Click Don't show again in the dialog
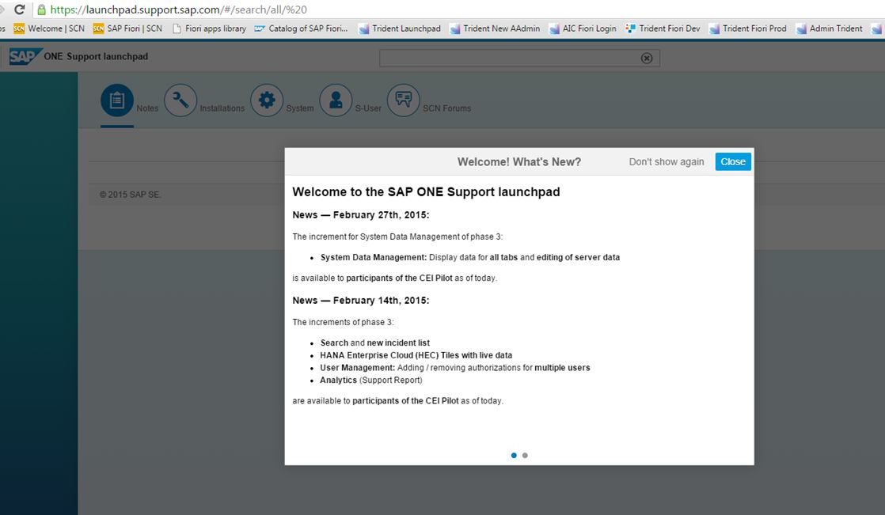The width and height of the screenshot is (885, 515). 667,162
